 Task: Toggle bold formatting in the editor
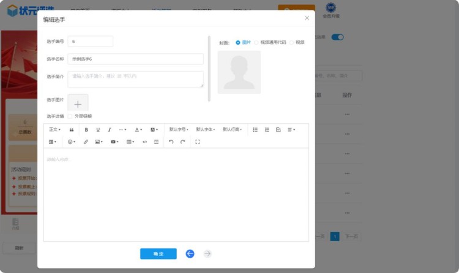coord(86,130)
